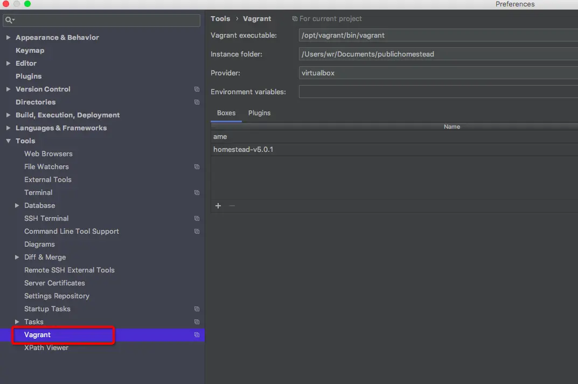Expand the Version Control section

[8, 89]
